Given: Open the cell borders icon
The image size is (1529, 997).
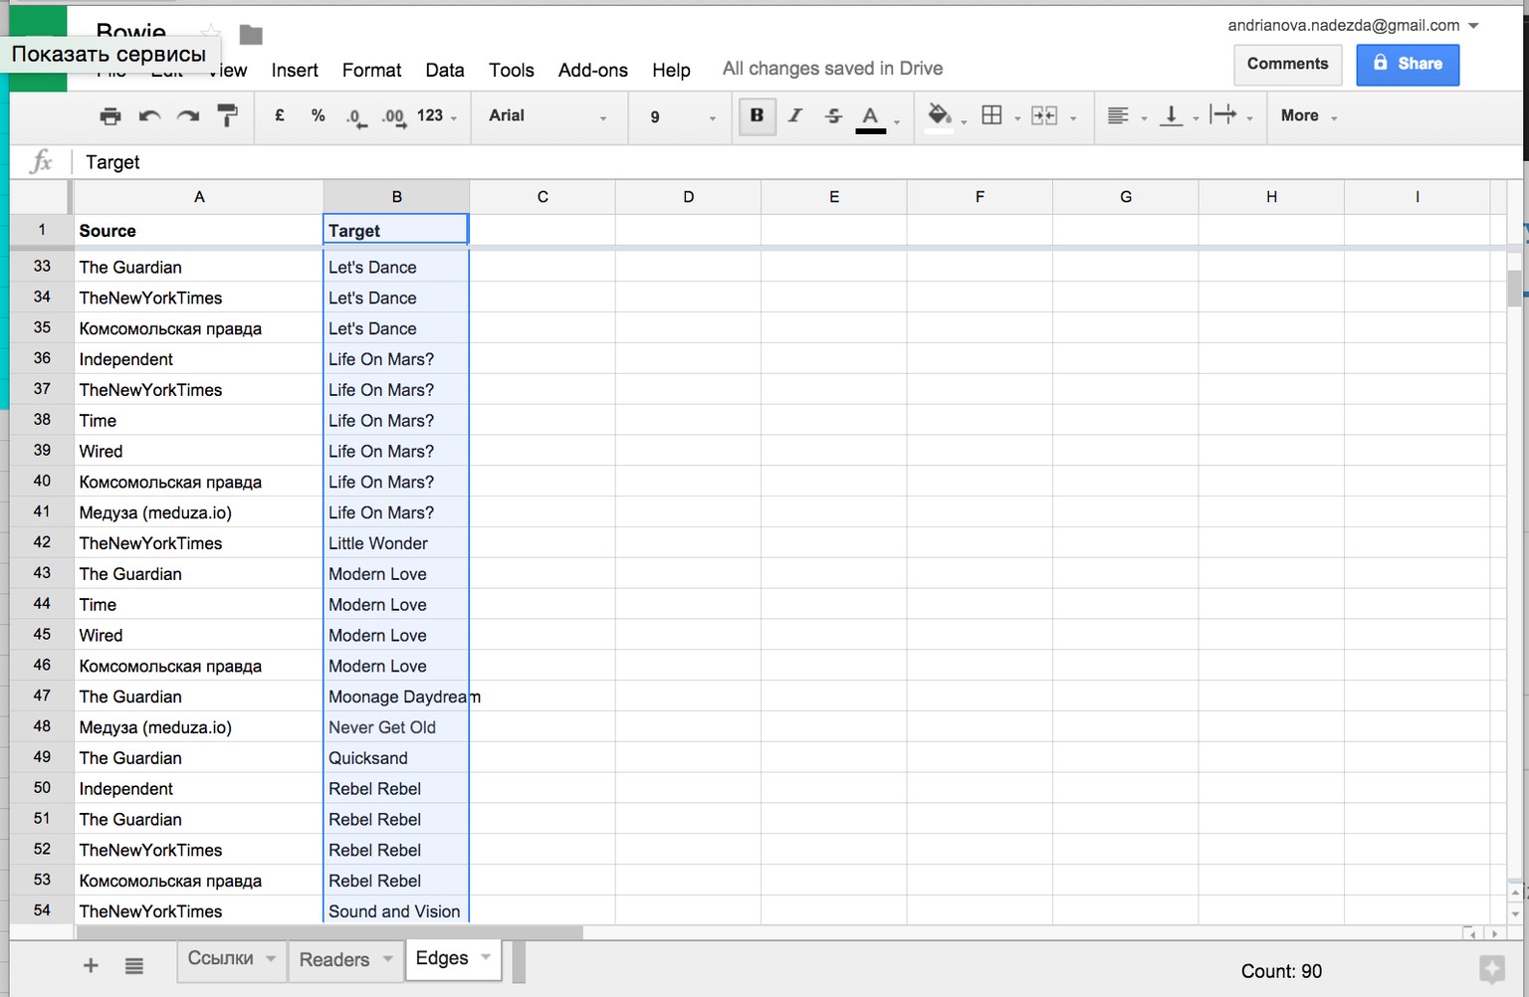Looking at the screenshot, I should pos(991,115).
